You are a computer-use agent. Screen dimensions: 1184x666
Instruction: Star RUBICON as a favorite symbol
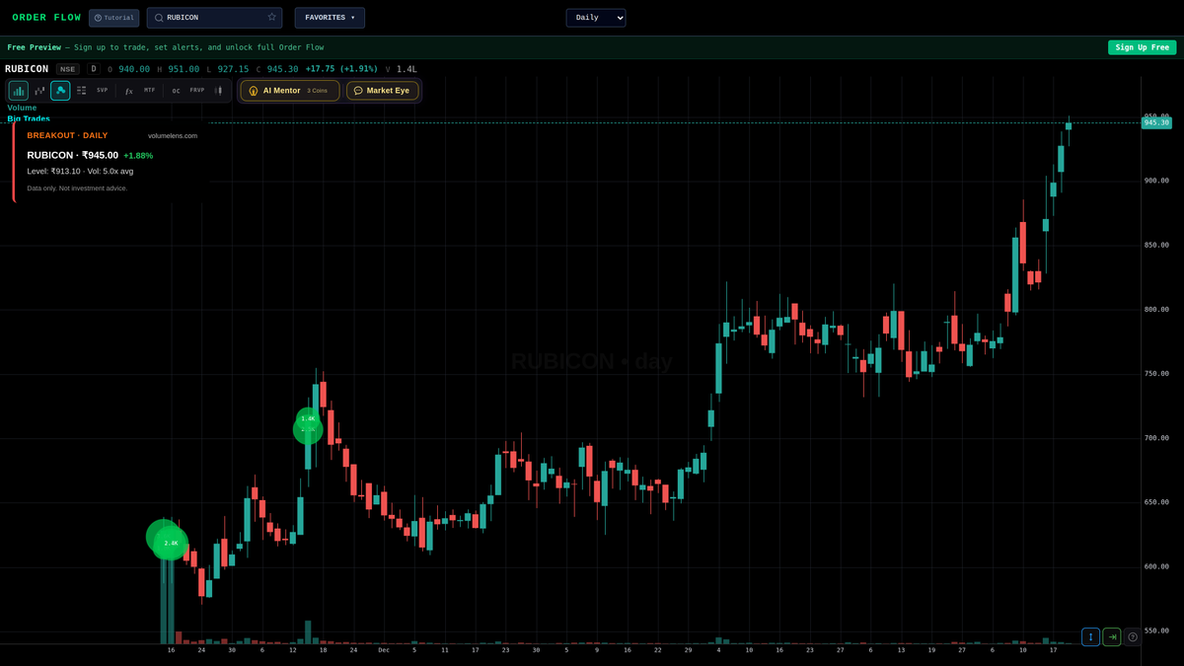[271, 17]
